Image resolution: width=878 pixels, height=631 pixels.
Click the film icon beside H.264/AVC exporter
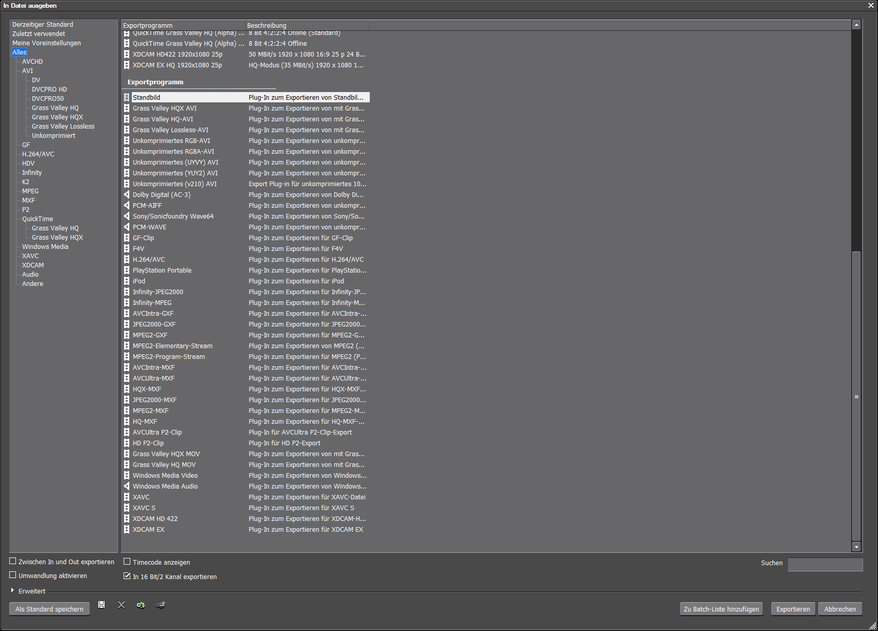127,259
